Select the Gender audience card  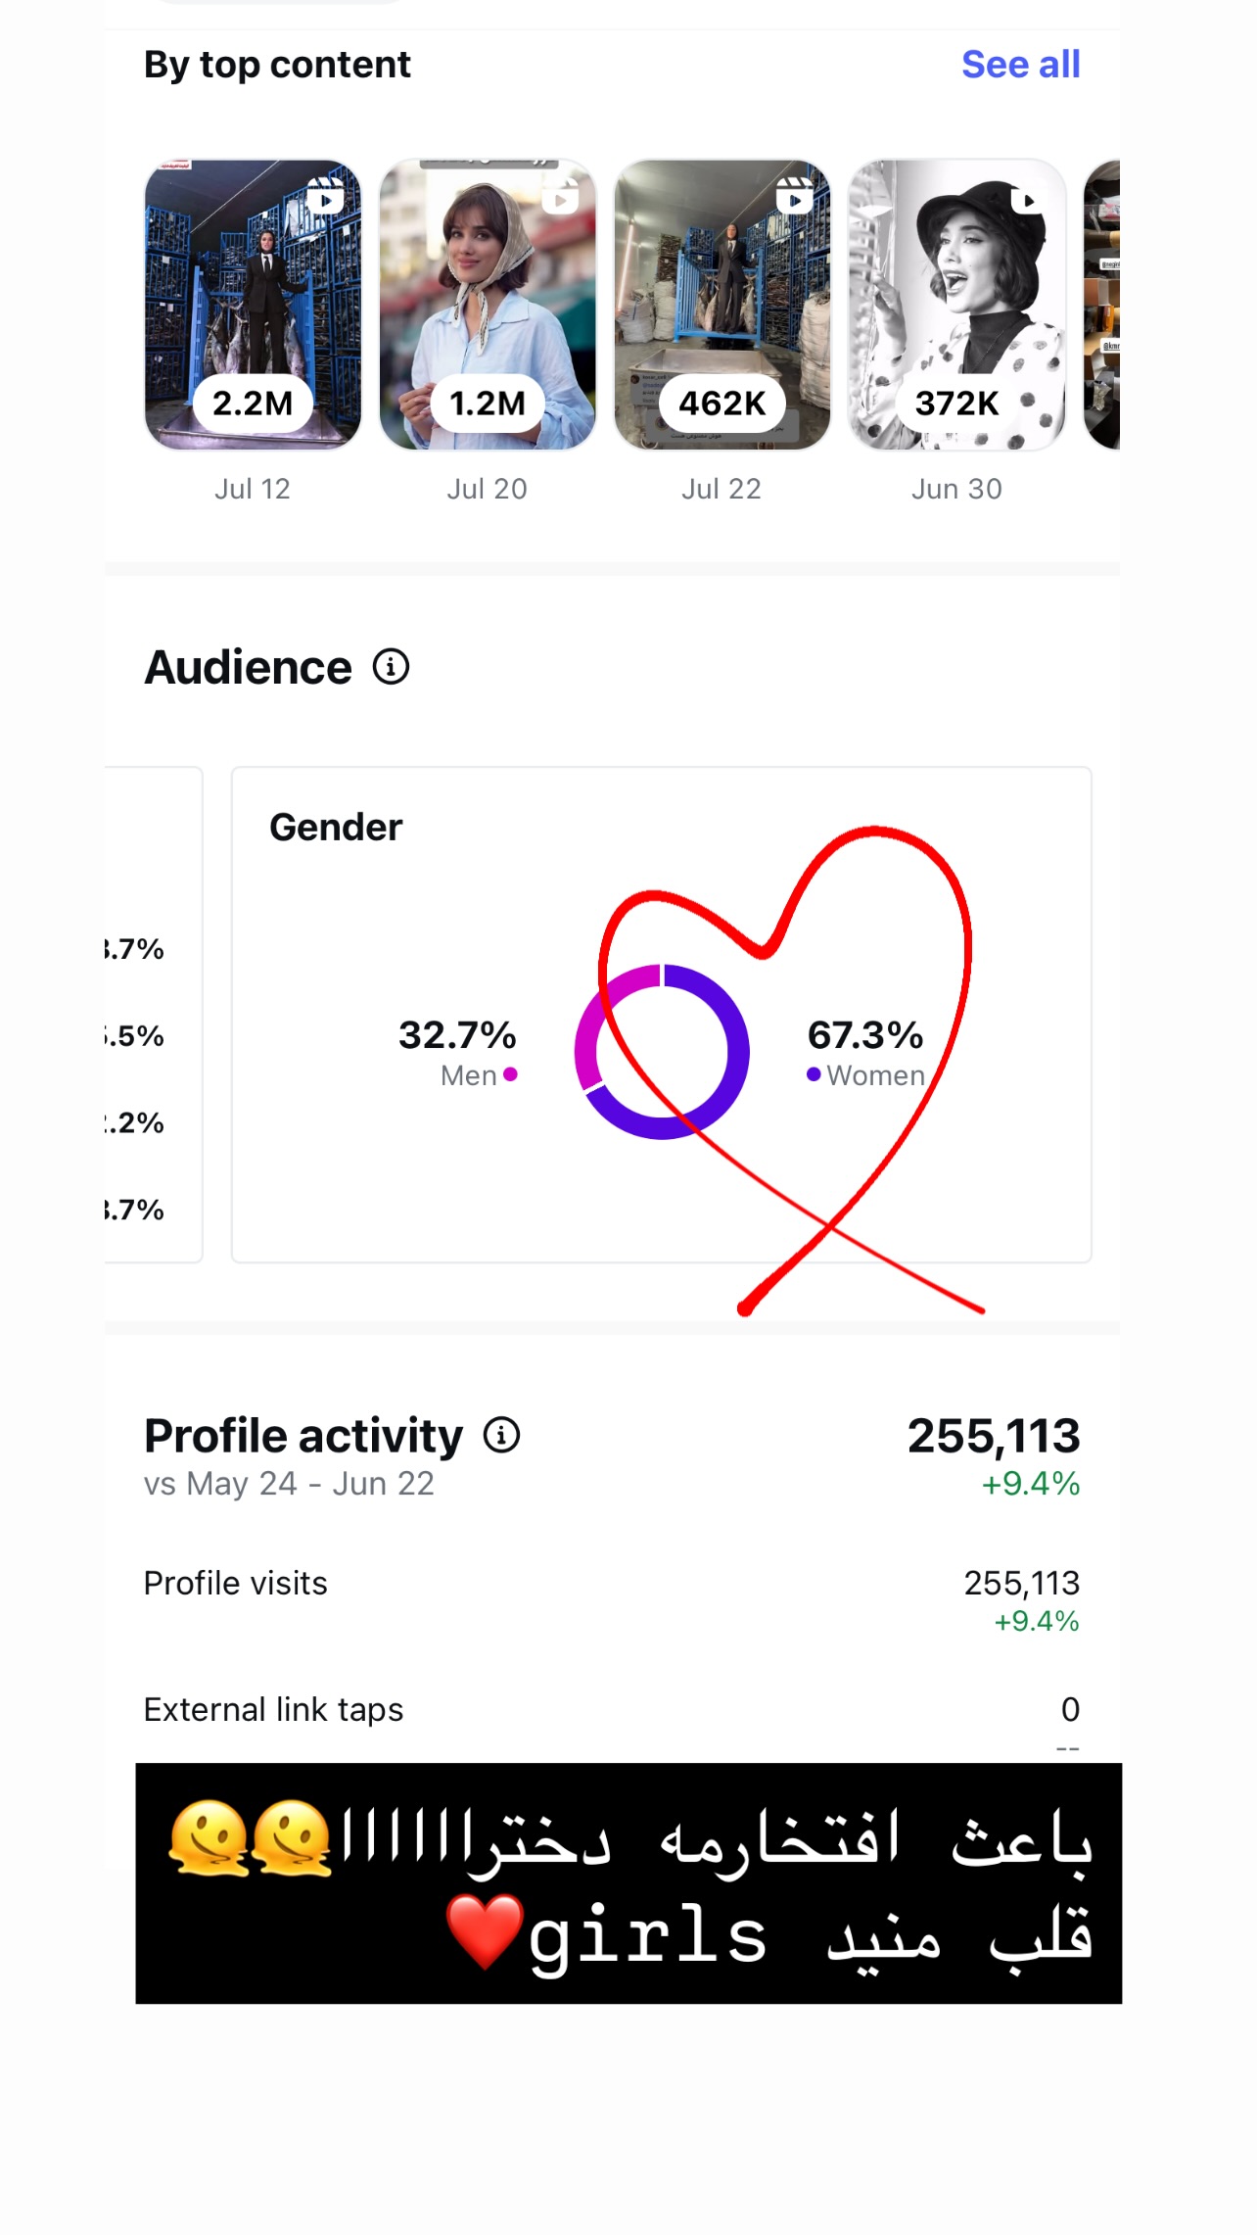[x=662, y=1015]
